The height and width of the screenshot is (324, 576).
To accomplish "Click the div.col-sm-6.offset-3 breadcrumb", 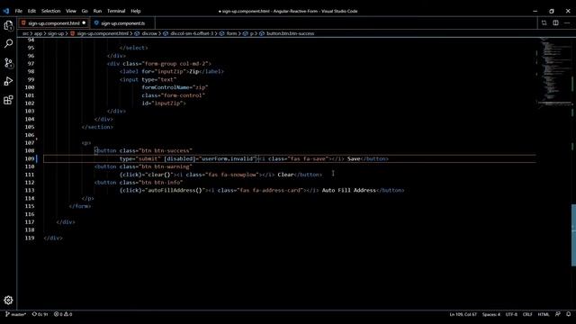I will tap(192, 33).
